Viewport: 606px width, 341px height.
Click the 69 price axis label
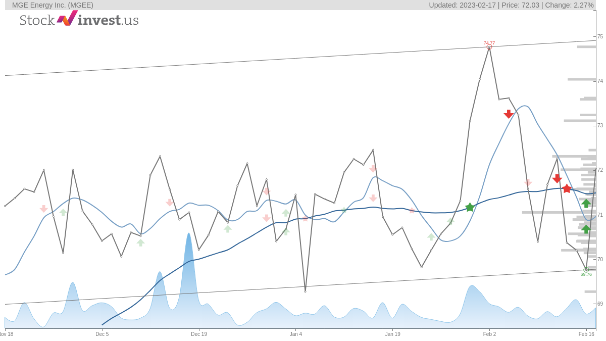click(x=600, y=304)
